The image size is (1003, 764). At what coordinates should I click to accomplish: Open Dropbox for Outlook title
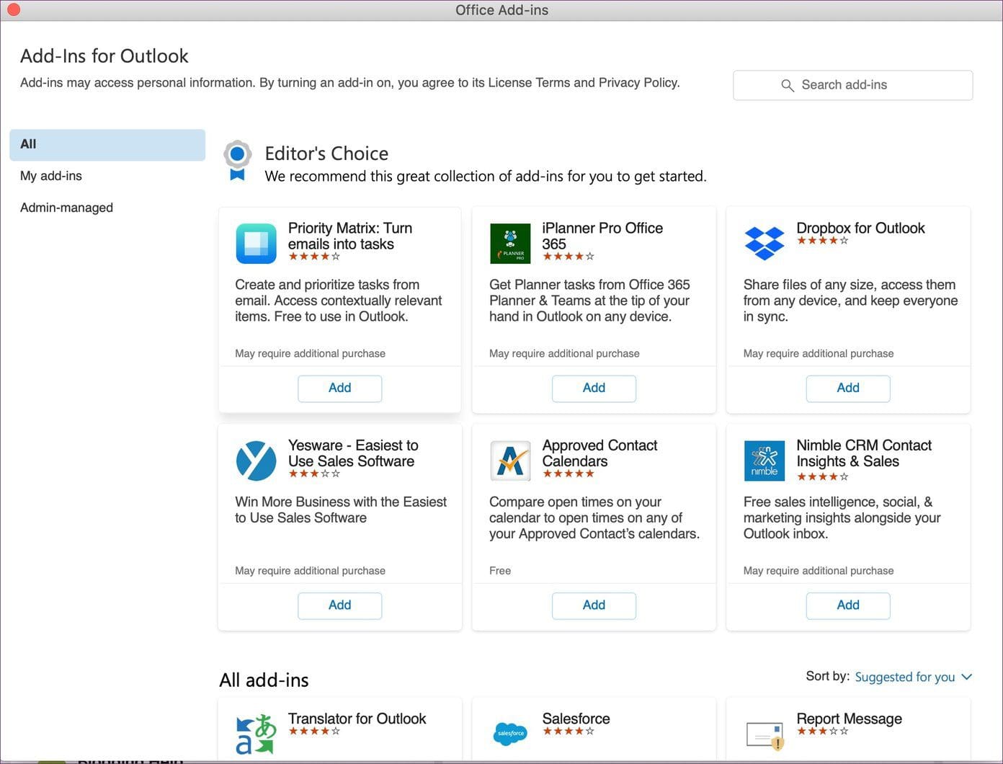860,228
